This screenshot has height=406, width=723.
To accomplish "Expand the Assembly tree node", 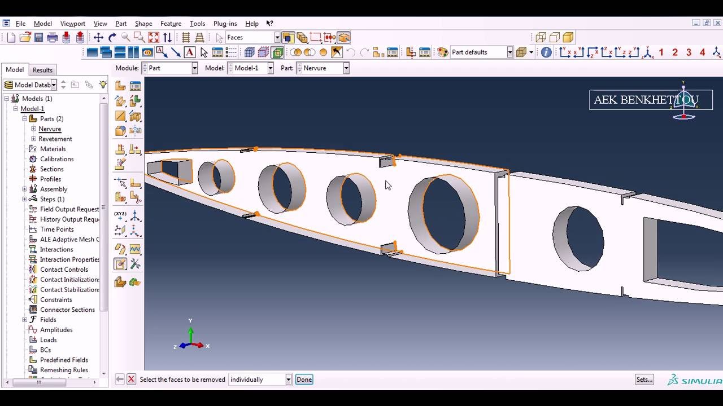I will pos(24,189).
